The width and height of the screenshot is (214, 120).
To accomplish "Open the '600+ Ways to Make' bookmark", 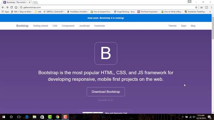I will (x=21, y=12).
